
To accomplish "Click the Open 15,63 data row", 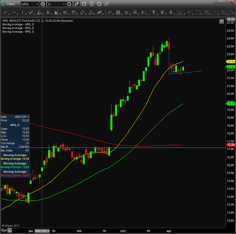I will (x=15, y=129).
